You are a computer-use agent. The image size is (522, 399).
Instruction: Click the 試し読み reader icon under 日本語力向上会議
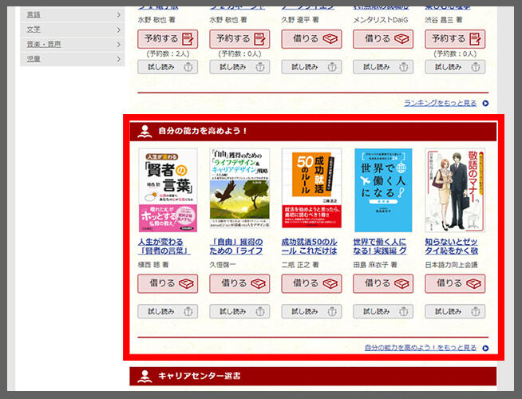(x=476, y=312)
